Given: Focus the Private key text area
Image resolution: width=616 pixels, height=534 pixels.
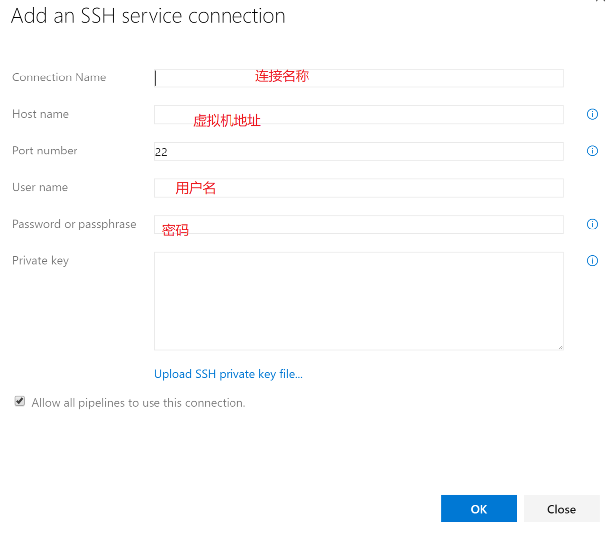Looking at the screenshot, I should tap(359, 301).
